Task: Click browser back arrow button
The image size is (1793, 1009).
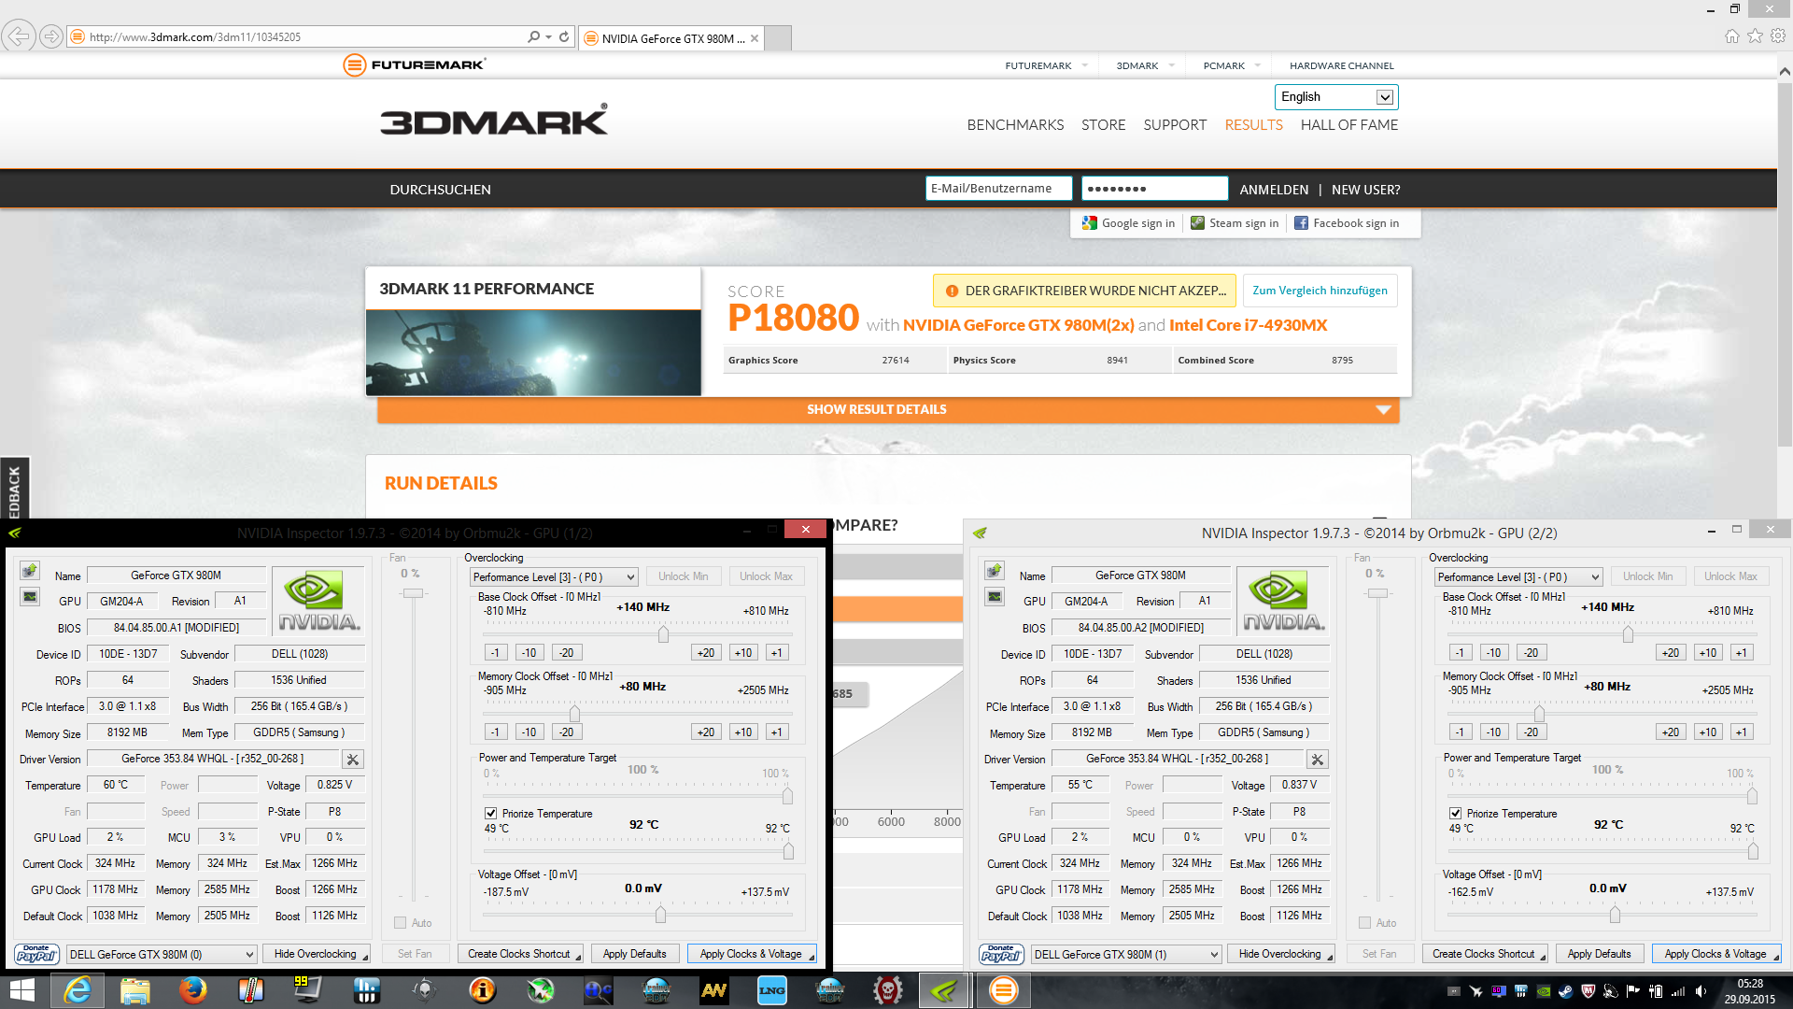Action: 18,36
